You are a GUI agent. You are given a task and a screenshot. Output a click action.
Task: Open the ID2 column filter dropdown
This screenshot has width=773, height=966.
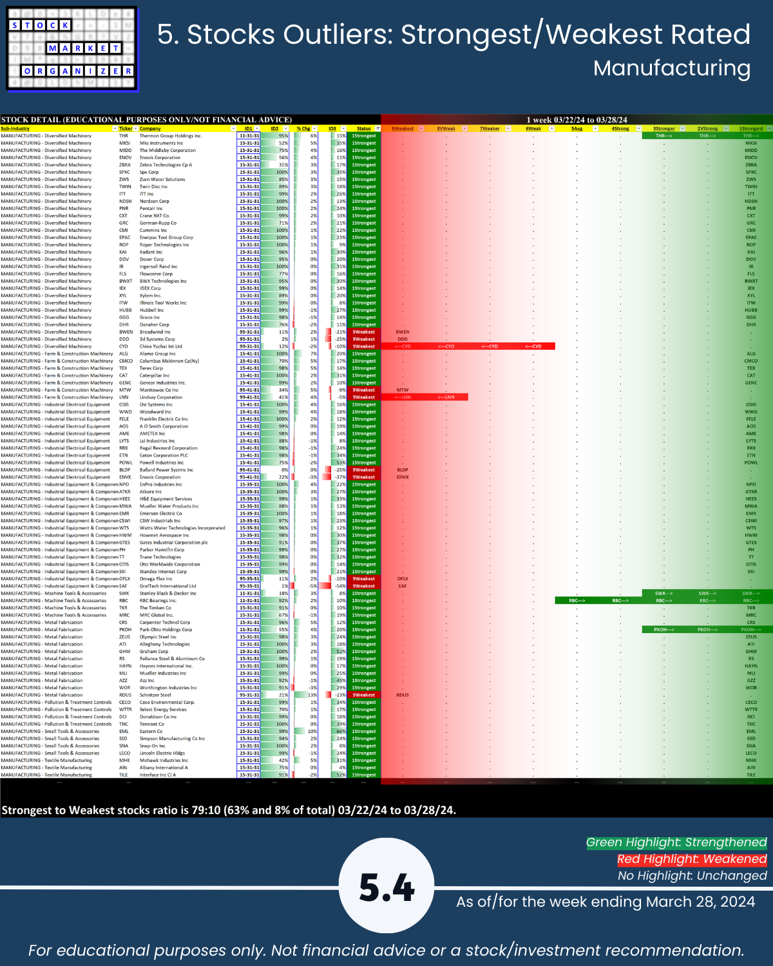287,129
